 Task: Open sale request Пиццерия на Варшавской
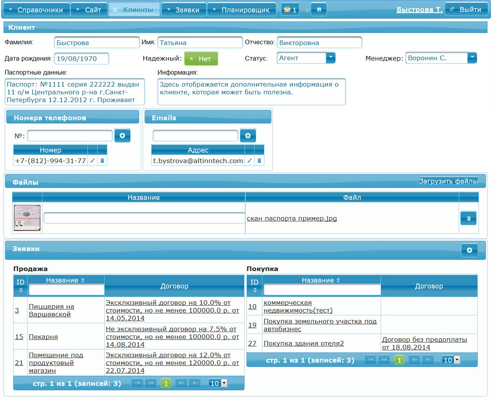[x=51, y=310]
